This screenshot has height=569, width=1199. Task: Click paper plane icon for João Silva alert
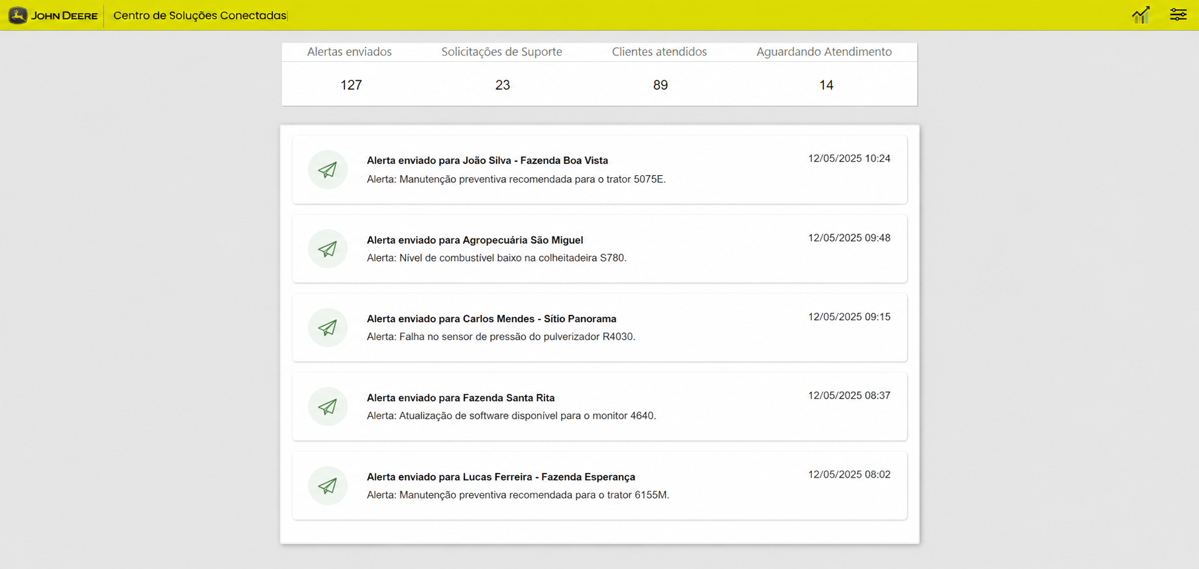click(327, 170)
